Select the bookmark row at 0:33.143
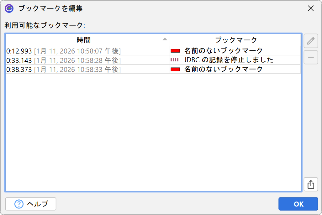This screenshot has height=215, width=322. click(63, 60)
